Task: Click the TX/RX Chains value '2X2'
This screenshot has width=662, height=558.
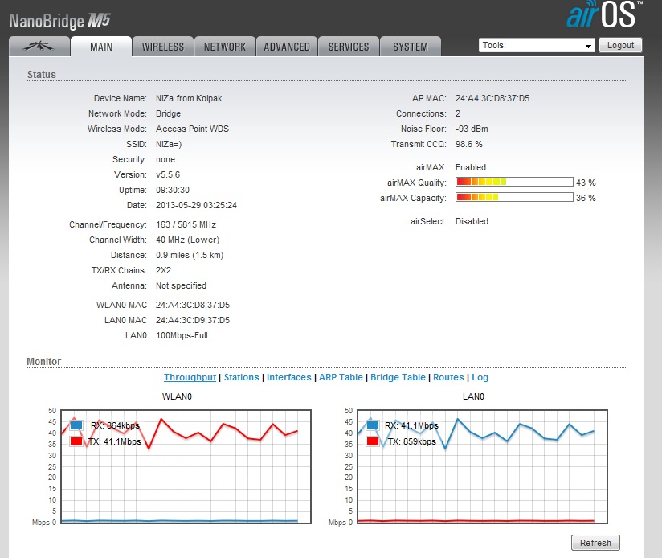Action: coord(163,270)
